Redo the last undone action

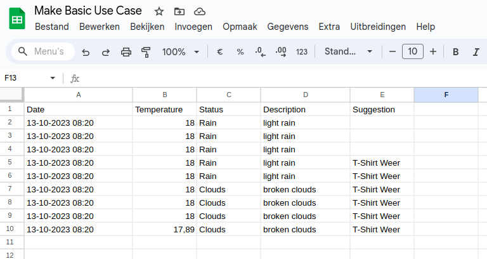[106, 52]
